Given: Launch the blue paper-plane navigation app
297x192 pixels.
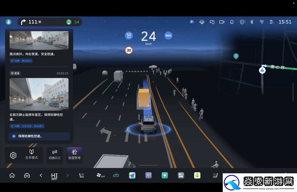Looking at the screenshot, I should pos(132,175).
